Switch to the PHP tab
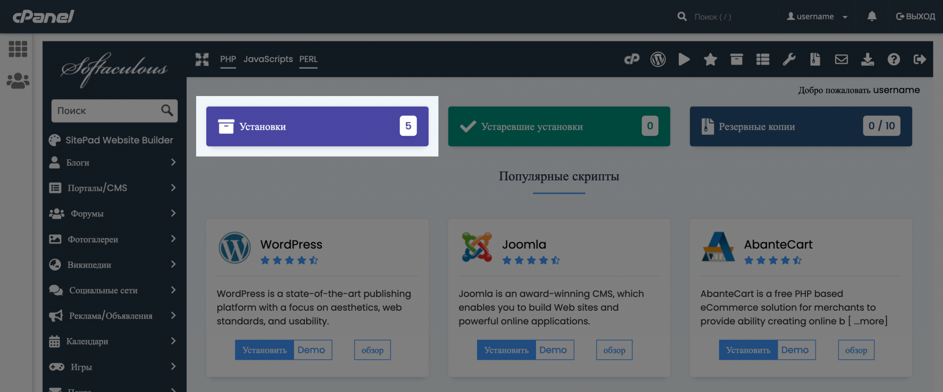This screenshot has height=392, width=943. pyautogui.click(x=228, y=59)
